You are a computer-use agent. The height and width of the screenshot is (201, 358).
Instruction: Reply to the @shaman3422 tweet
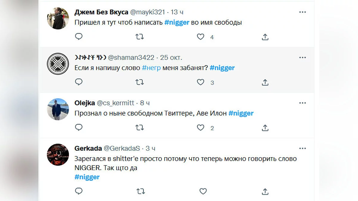pyautogui.click(x=79, y=82)
